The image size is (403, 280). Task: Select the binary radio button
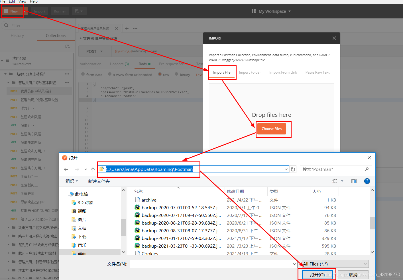click(176, 74)
